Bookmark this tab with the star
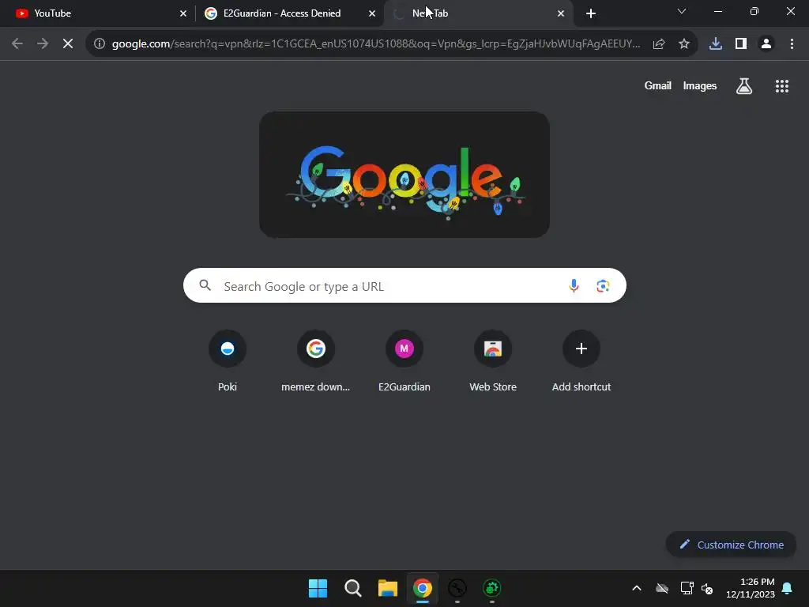Viewport: 809px width, 607px height. tap(684, 44)
